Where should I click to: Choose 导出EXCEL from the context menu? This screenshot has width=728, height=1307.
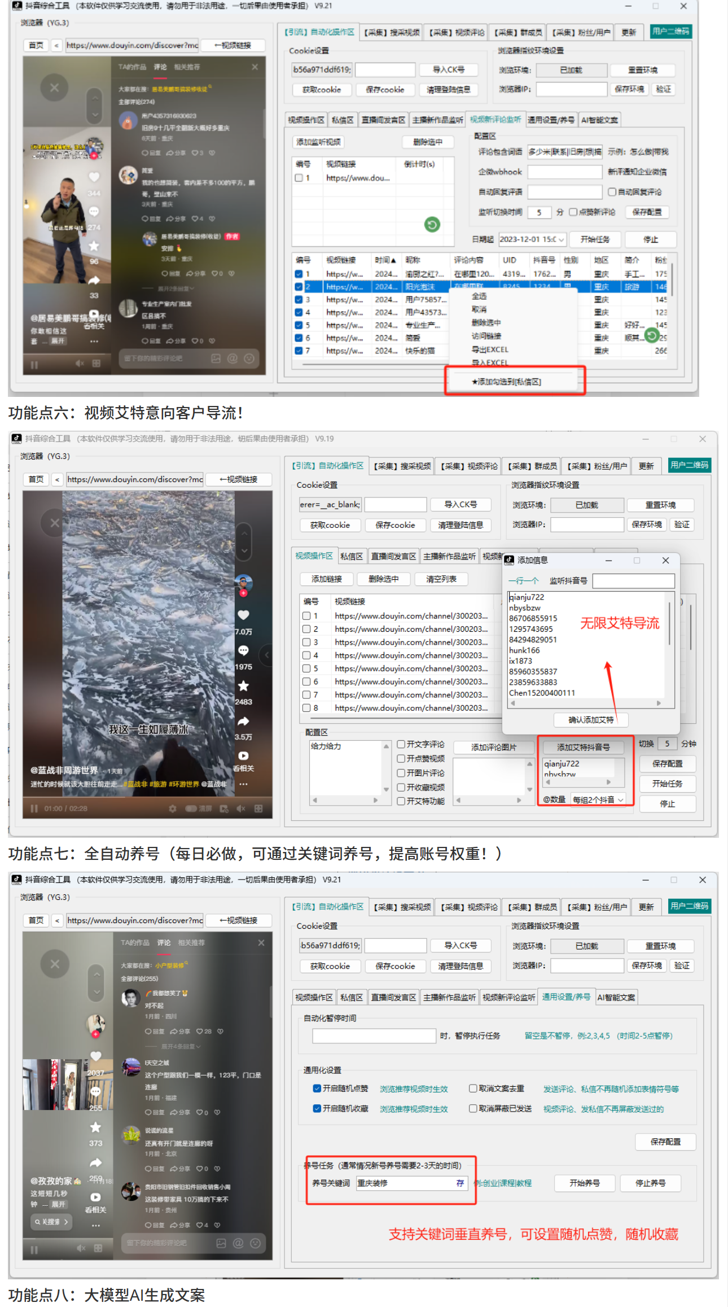tap(490, 349)
